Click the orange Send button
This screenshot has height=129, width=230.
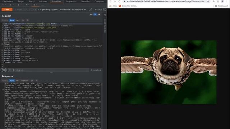(7, 10)
